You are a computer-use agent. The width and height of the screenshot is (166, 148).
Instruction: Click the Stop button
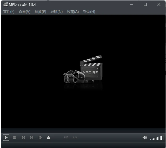pos(14,138)
